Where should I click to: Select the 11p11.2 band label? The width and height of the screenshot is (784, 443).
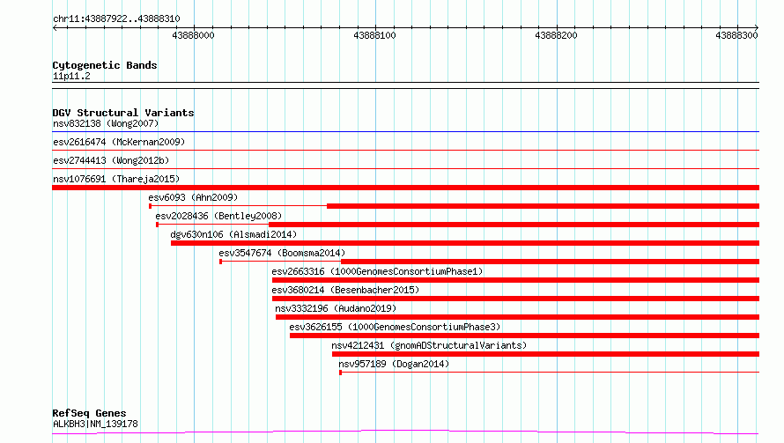click(x=71, y=76)
